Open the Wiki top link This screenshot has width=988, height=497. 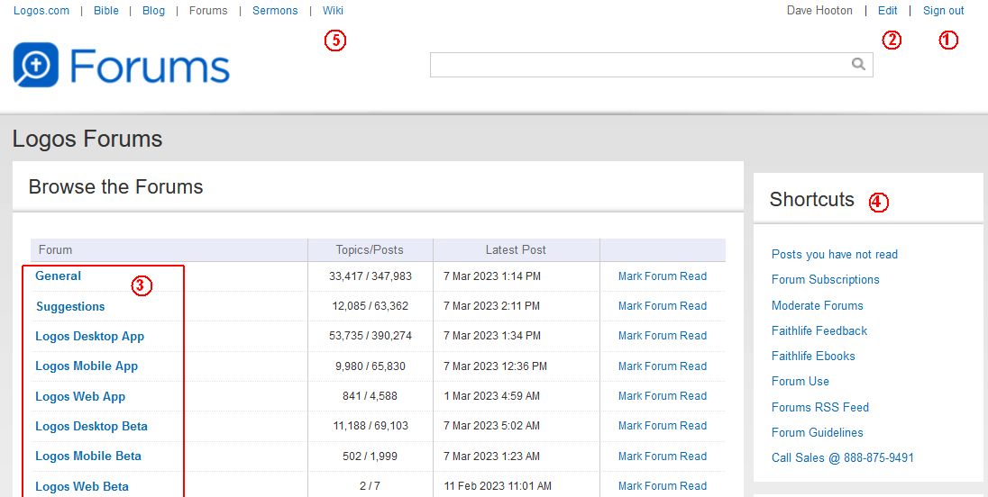tap(333, 11)
